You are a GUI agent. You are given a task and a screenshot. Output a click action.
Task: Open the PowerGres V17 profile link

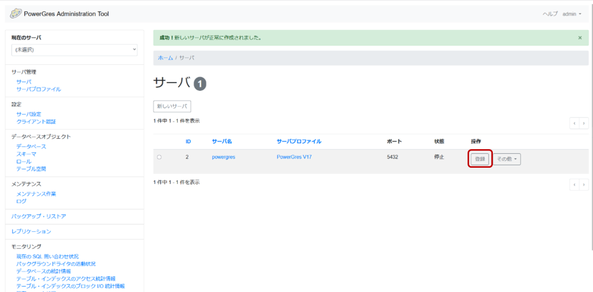294,157
